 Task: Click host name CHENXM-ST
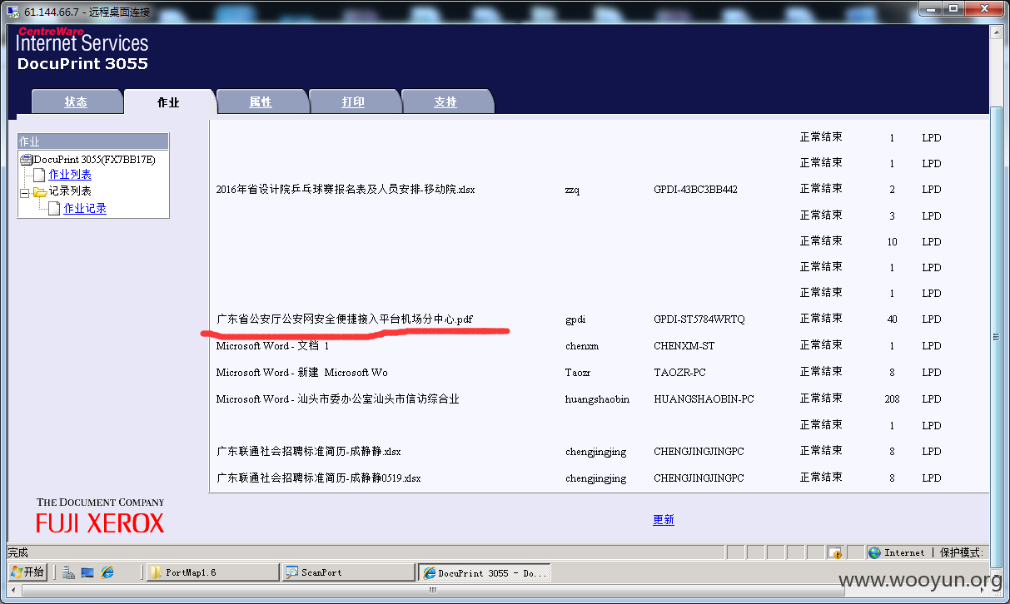pyautogui.click(x=684, y=346)
